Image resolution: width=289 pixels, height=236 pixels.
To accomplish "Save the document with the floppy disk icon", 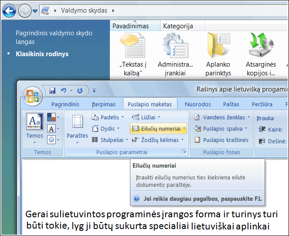I will coord(52,91).
